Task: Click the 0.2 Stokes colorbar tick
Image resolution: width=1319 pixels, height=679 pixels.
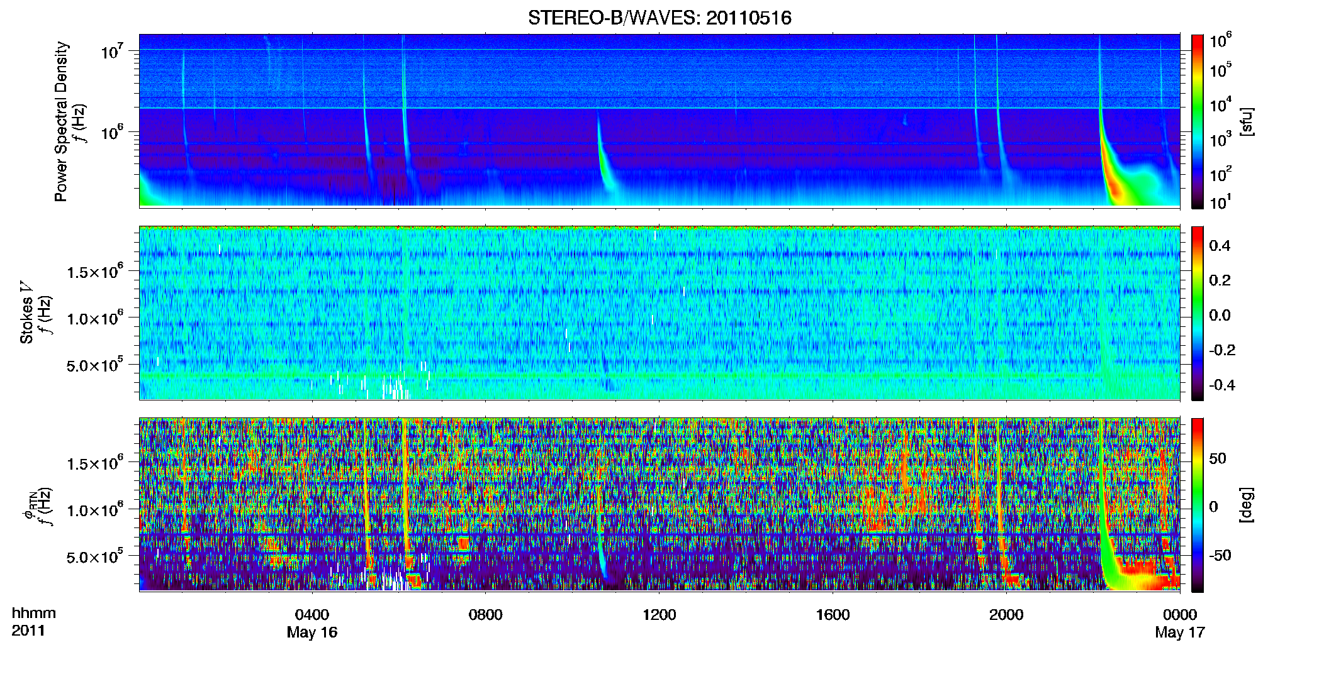Action: pyautogui.click(x=1220, y=280)
